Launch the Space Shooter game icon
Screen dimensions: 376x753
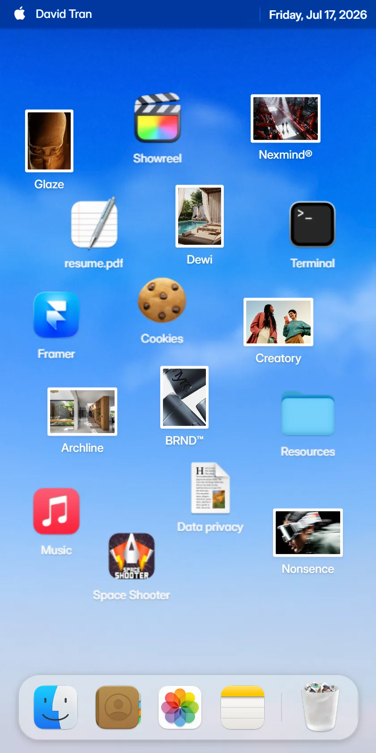(x=132, y=556)
